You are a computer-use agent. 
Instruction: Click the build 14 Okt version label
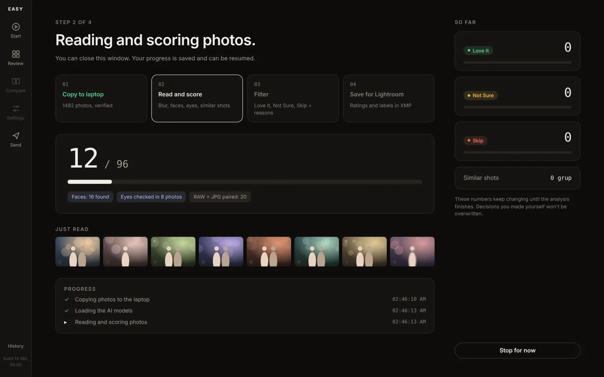pyautogui.click(x=15, y=362)
